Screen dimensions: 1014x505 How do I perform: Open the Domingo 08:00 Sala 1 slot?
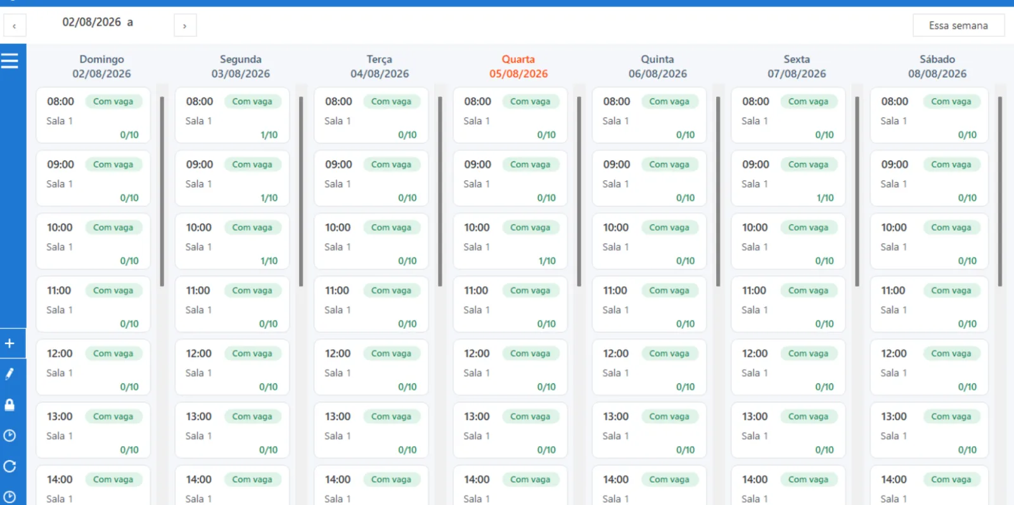point(93,115)
